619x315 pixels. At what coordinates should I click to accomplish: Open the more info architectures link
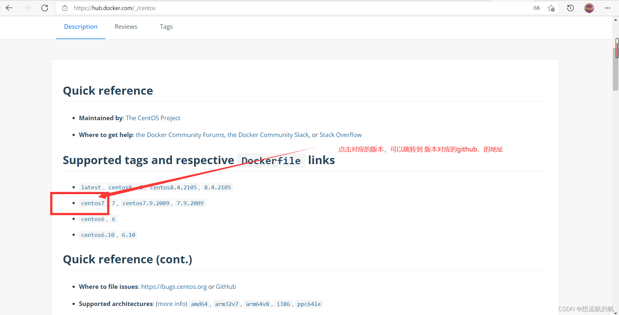pos(171,304)
